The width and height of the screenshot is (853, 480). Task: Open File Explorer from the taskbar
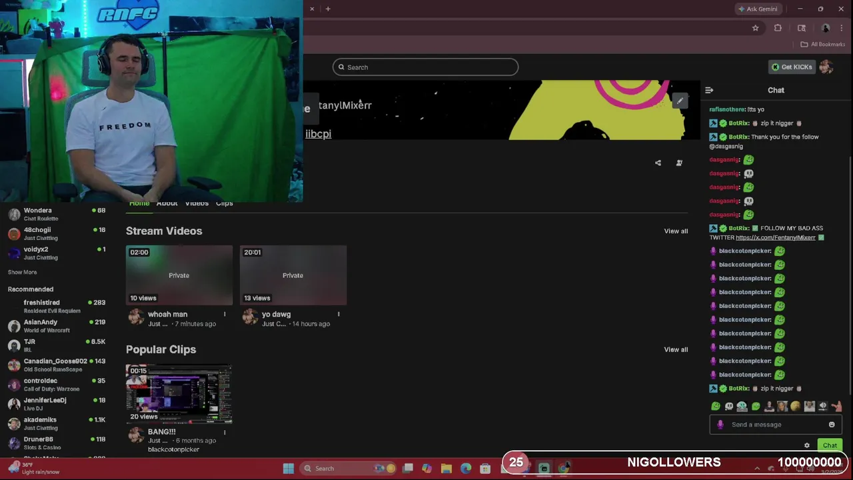tap(446, 468)
